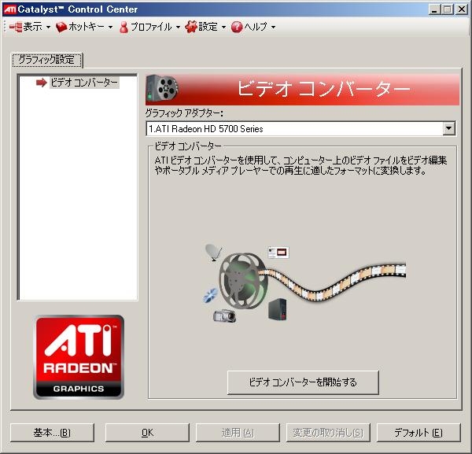
Task: Click ビデオ コンバーターを開始する button
Action: pos(303,382)
